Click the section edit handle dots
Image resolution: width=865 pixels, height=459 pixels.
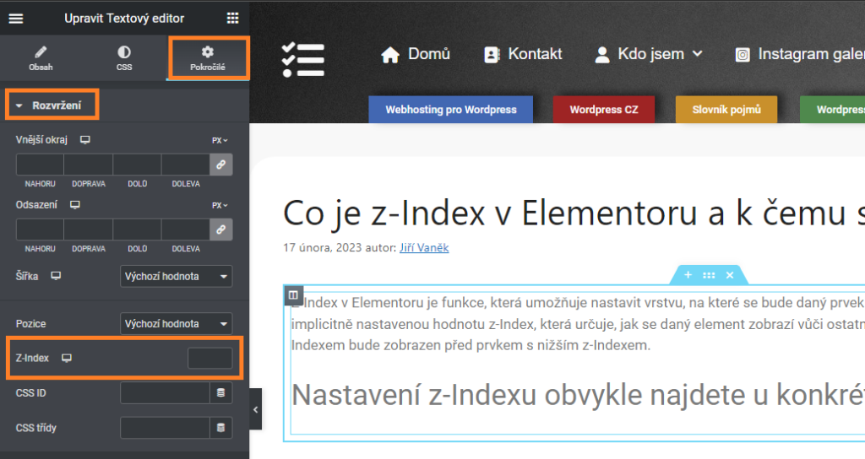(709, 275)
